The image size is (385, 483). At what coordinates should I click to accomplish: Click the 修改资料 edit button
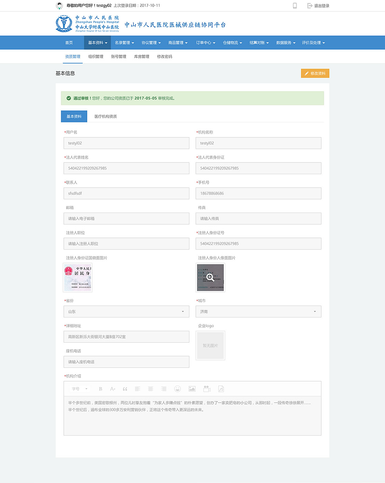(x=315, y=73)
